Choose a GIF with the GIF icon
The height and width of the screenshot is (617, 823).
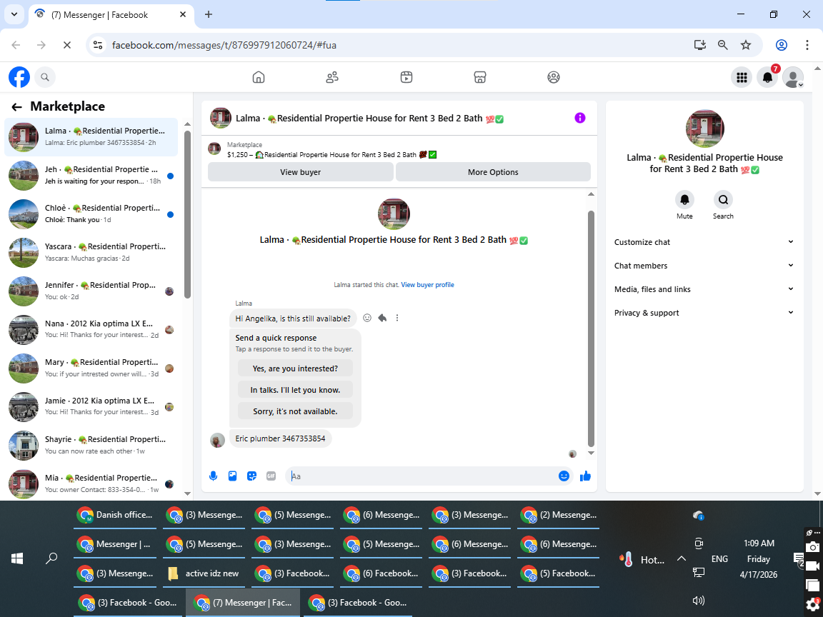tap(271, 476)
